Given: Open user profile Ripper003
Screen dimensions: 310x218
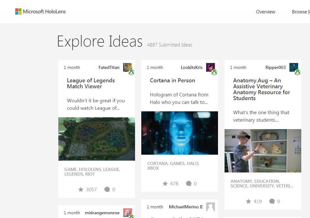Looking at the screenshot, I should (275, 67).
